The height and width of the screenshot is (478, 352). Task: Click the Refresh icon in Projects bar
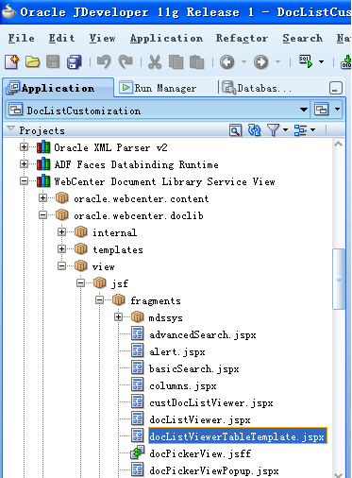254,130
